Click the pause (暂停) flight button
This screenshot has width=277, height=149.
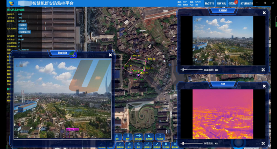coord(128,137)
